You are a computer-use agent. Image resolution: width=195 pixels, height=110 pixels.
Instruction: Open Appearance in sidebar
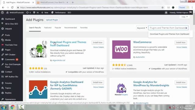coord(10,99)
